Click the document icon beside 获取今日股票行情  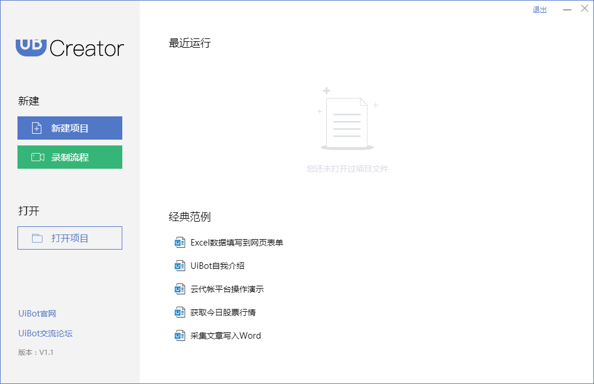tap(180, 312)
